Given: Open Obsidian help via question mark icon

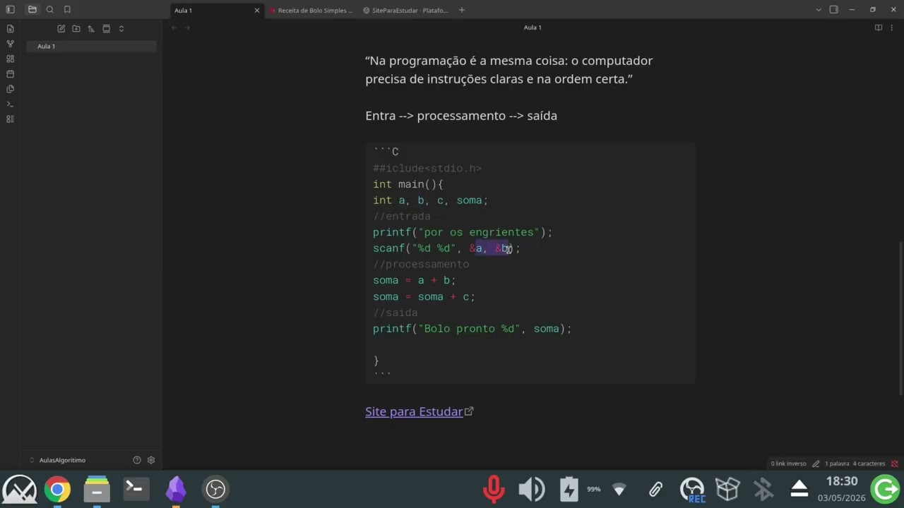Looking at the screenshot, I should pos(137,460).
